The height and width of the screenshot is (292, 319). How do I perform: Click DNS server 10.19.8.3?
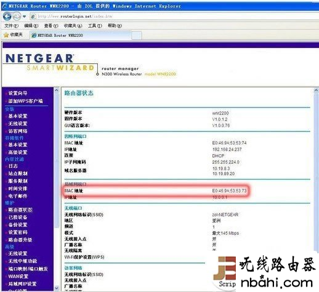(221, 168)
